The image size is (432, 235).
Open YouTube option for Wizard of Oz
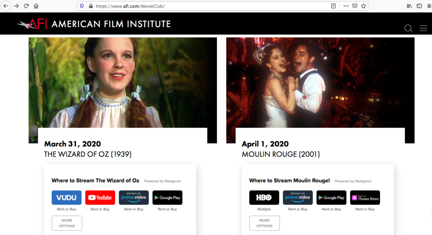100,197
